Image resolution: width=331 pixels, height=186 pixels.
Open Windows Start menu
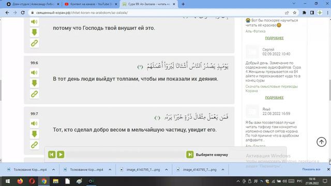(8, 181)
